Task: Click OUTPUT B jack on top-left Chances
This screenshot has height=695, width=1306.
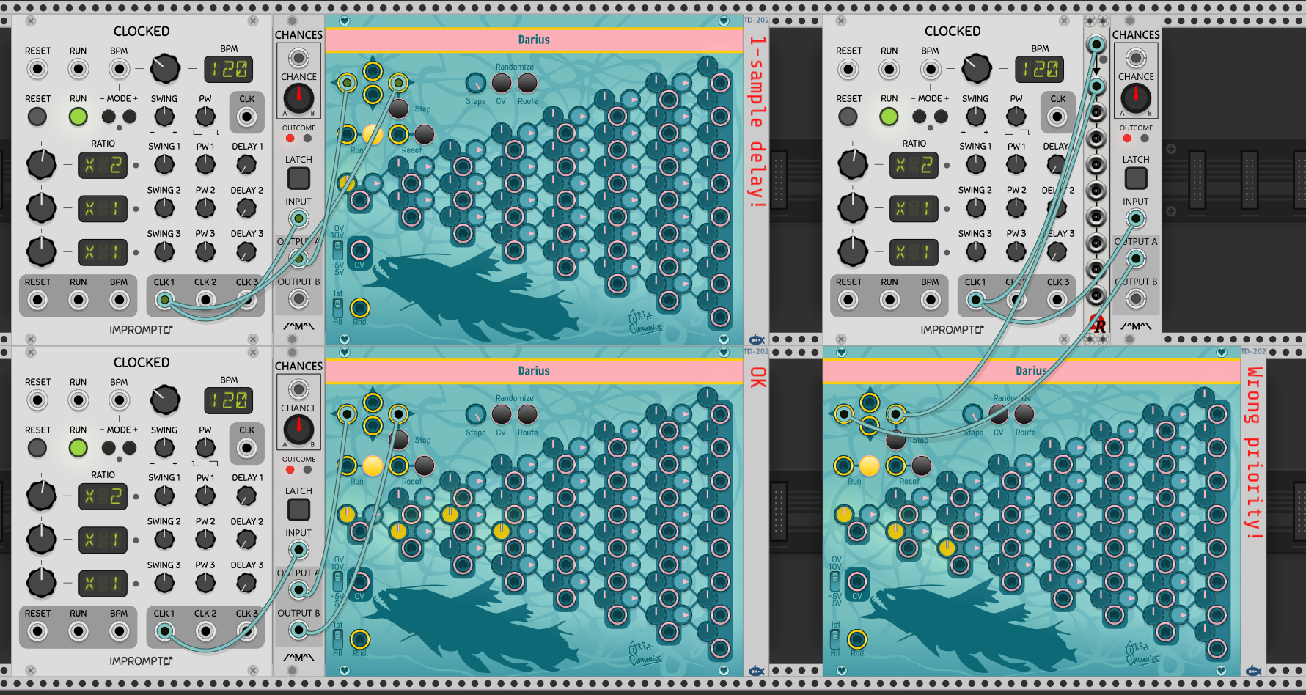Action: pyautogui.click(x=298, y=298)
